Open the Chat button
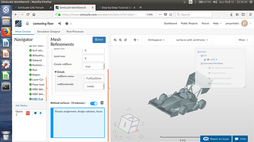This screenshot has height=142, width=254. pyautogui.click(x=240, y=139)
